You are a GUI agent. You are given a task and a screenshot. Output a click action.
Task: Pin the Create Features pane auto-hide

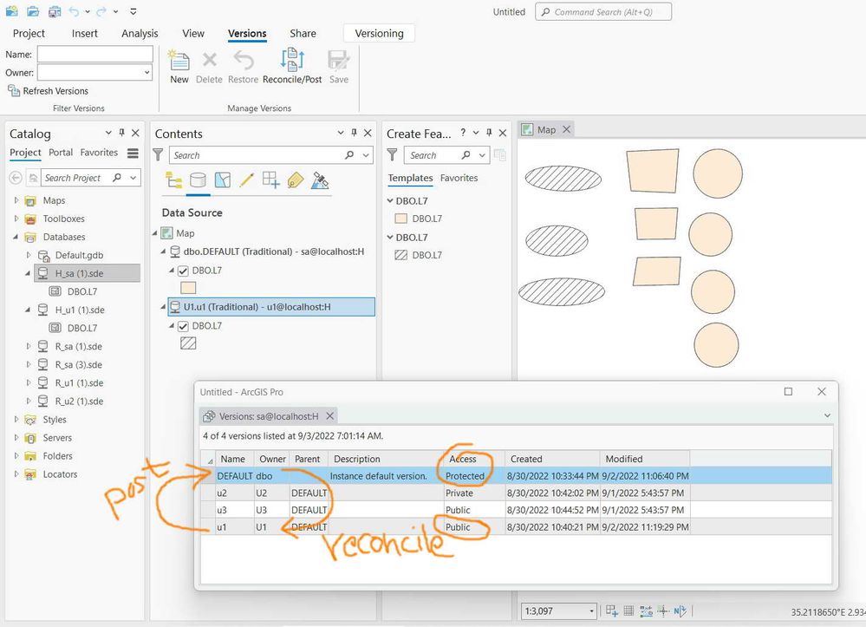click(489, 133)
